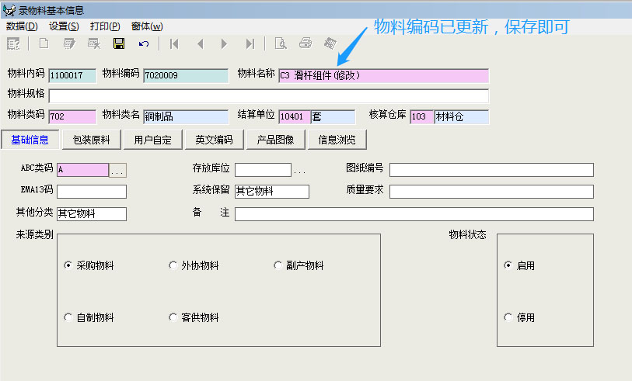Click the printer icon in toolbar
This screenshot has width=632, height=381.
coord(306,43)
